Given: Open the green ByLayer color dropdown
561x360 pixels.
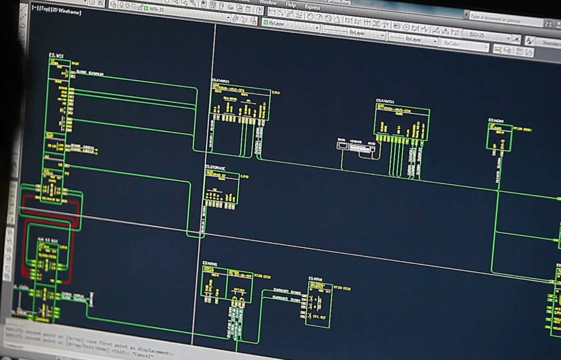Looking at the screenshot, I should click(317, 28).
